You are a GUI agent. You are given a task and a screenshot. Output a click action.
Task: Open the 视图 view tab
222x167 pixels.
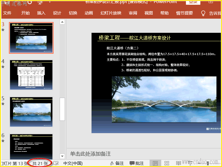point(148,13)
